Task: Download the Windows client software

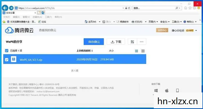Action: [x=156, y=91]
